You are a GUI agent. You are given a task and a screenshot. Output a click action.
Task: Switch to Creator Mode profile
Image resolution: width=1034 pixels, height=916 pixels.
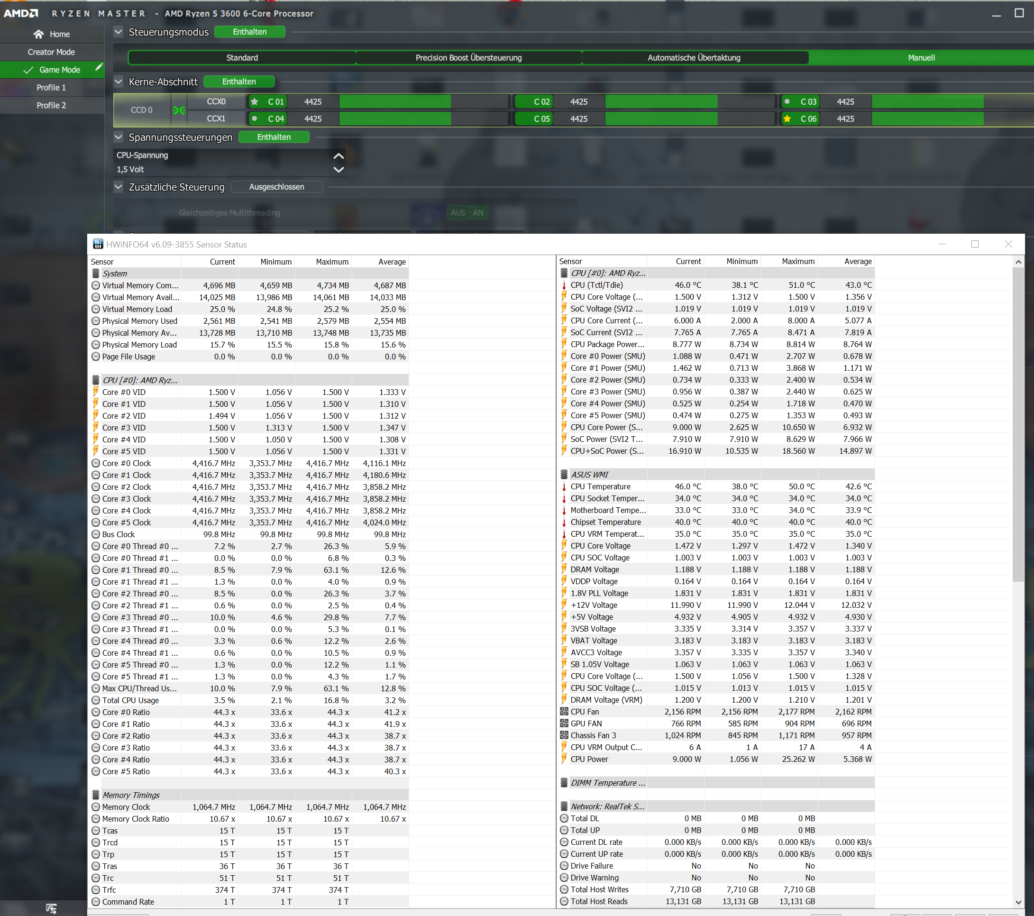point(51,52)
